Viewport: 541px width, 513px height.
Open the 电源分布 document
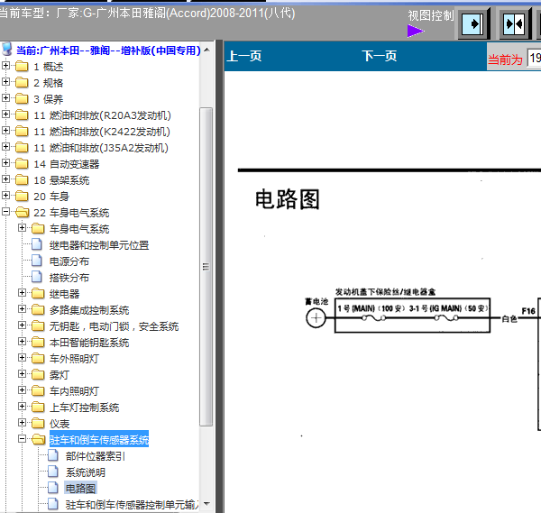pos(69,261)
